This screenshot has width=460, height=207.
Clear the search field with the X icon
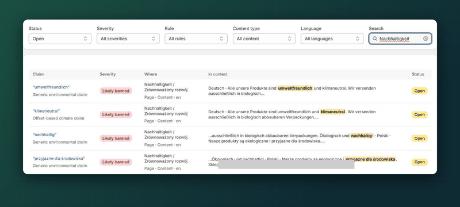[425, 39]
